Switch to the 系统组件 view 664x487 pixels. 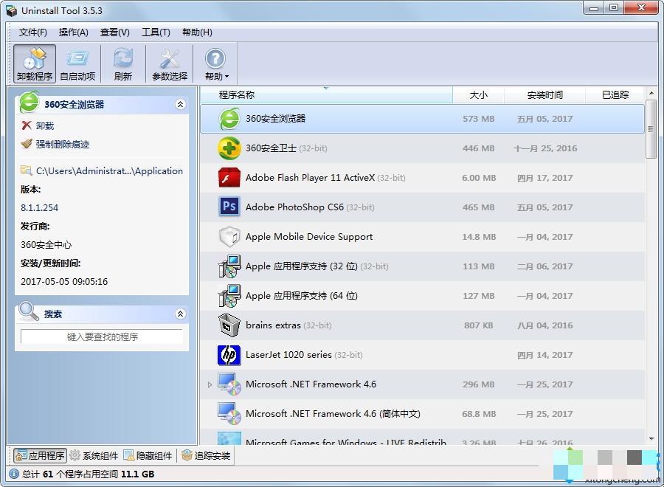(x=94, y=455)
